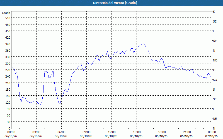Click the 30 value on degree axis
The height and width of the screenshot is (139, 223).
pos(9,122)
